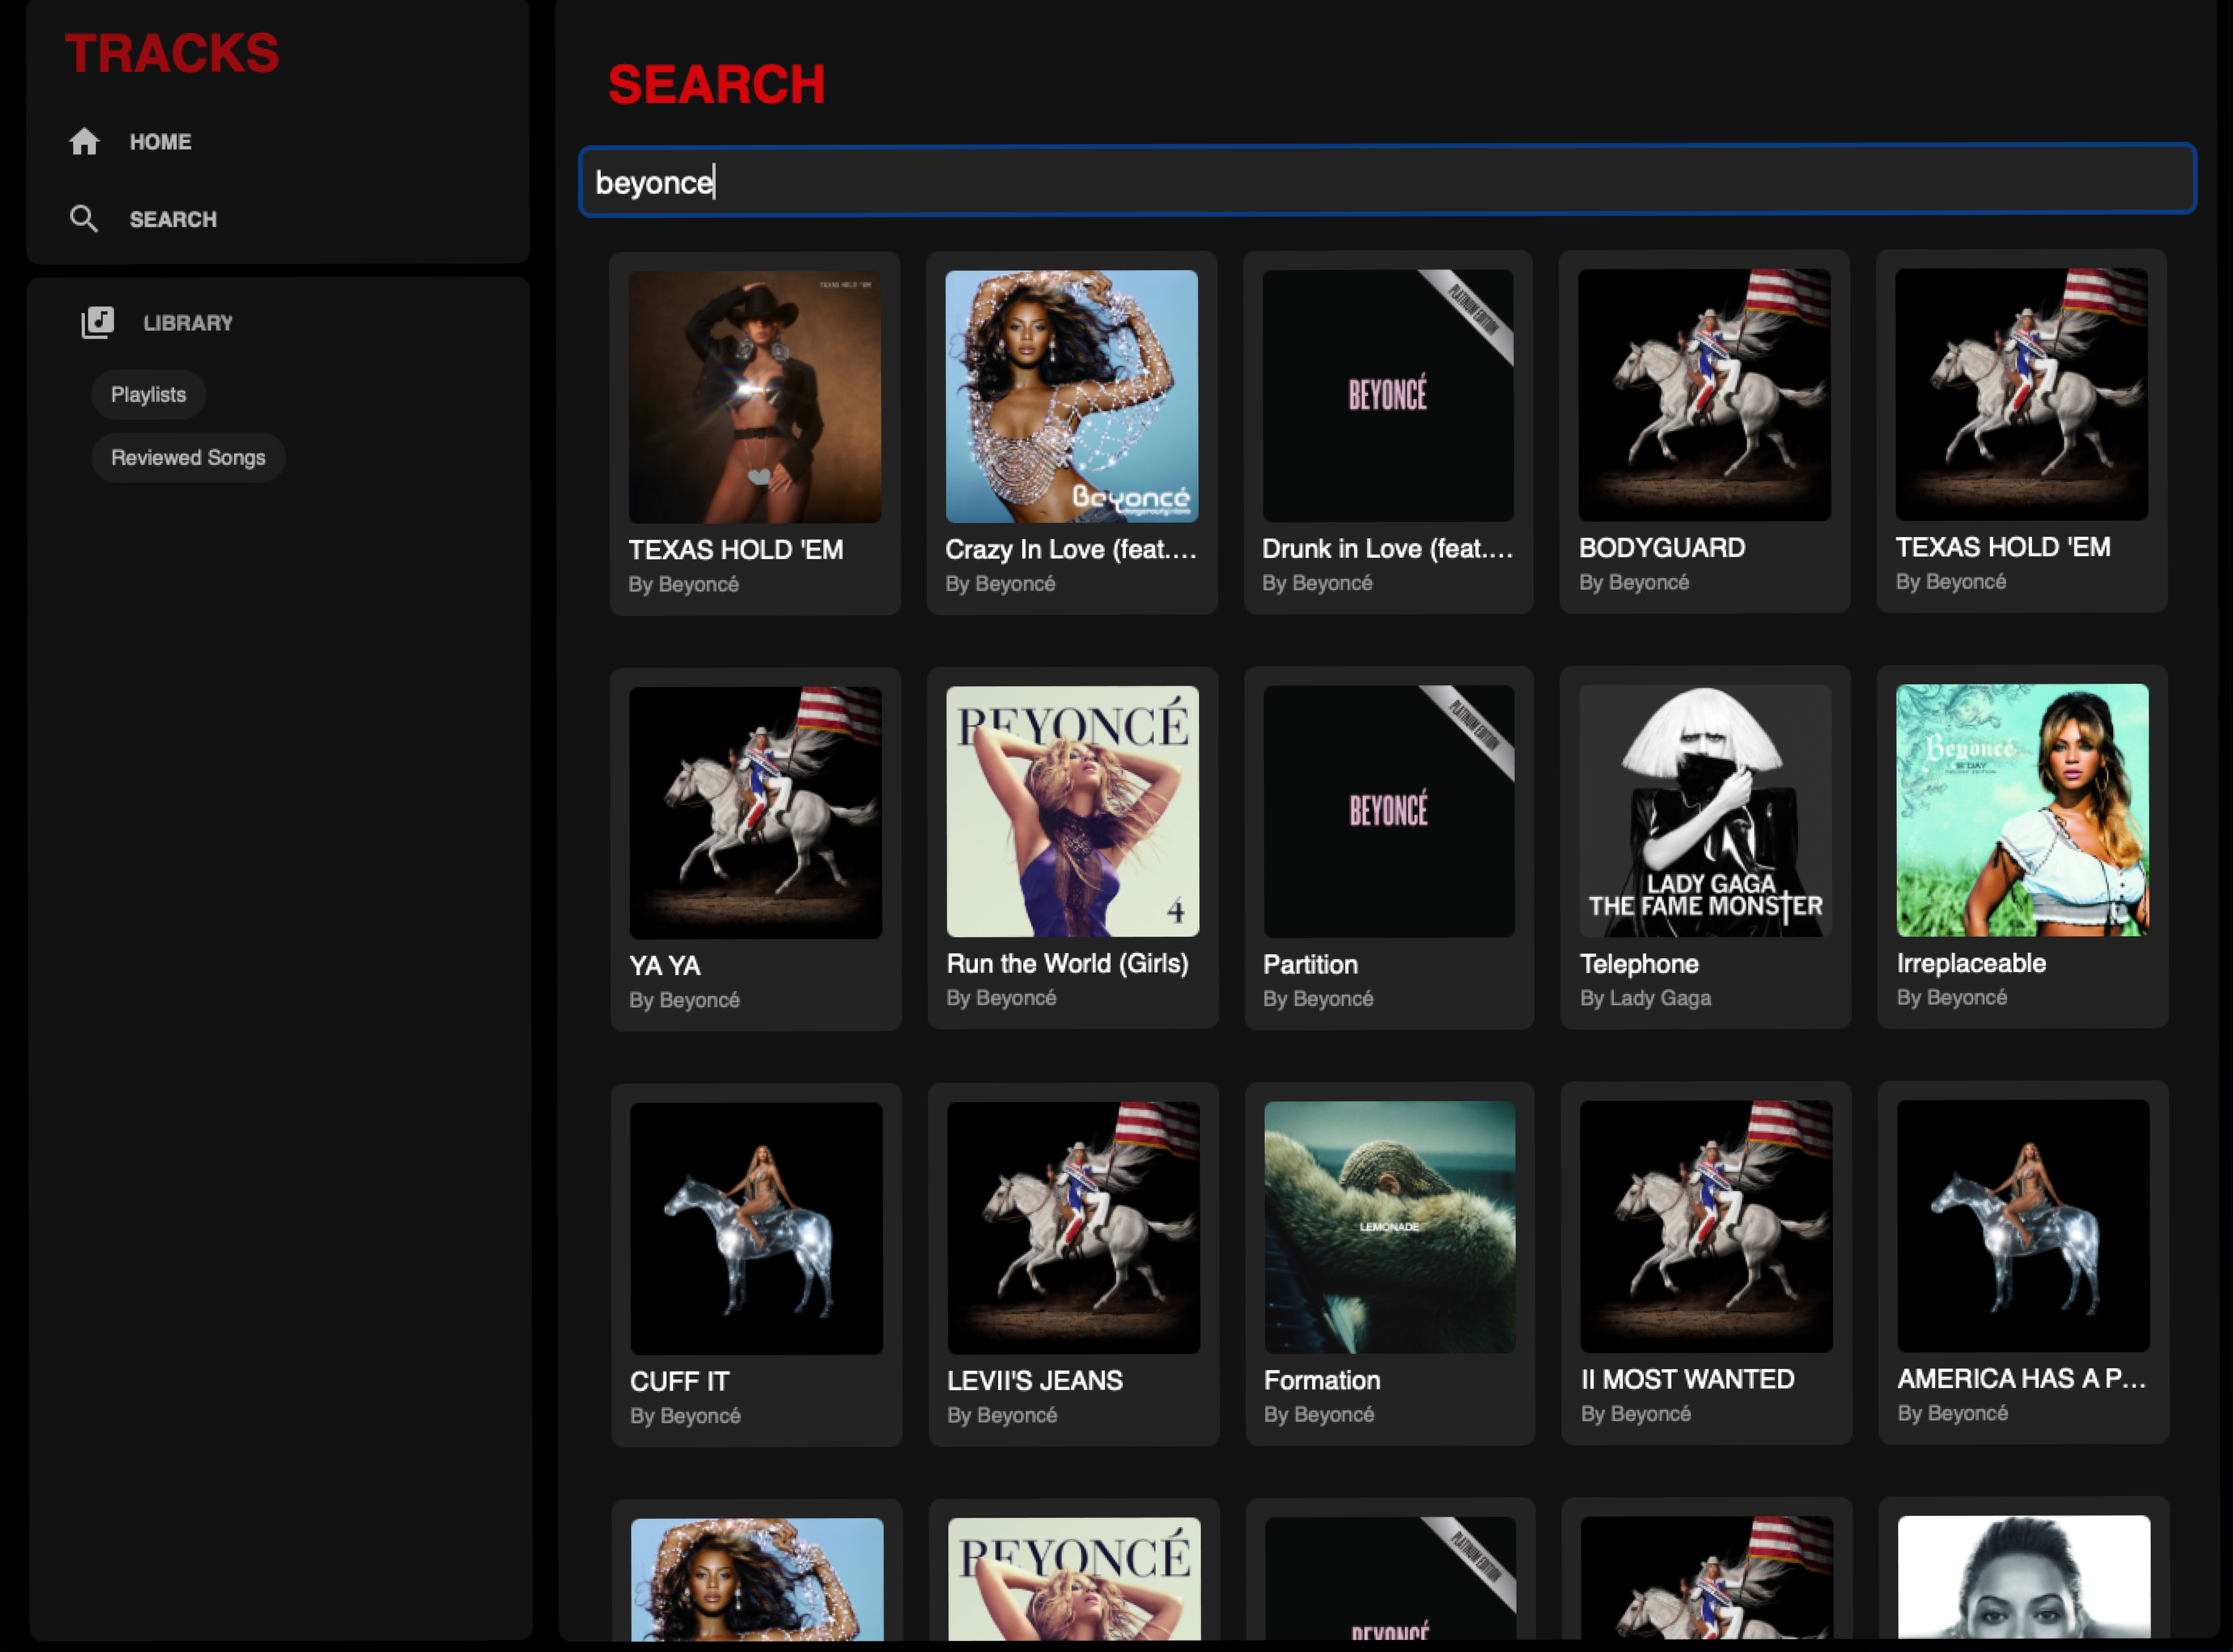Image resolution: width=2233 pixels, height=1652 pixels.
Task: Open the bottom-row blue sparkle cover
Action: [x=757, y=1580]
